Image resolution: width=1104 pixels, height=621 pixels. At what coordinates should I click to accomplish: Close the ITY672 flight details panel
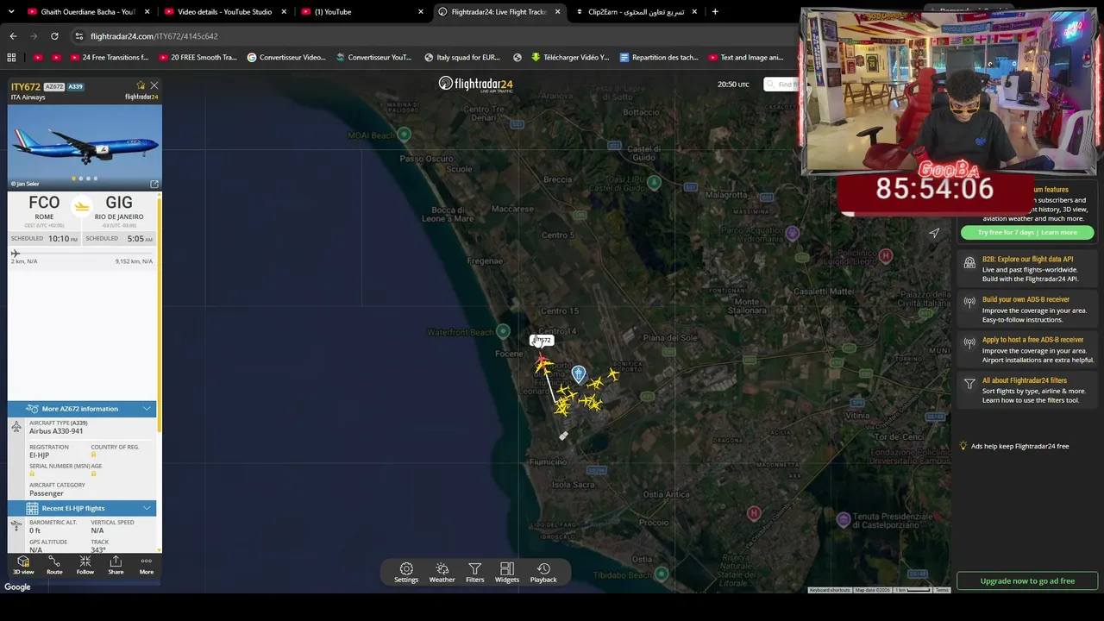(154, 85)
